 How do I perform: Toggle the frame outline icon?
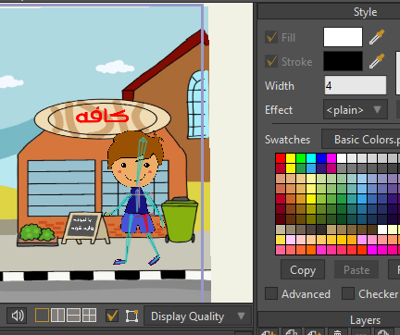tap(131, 316)
